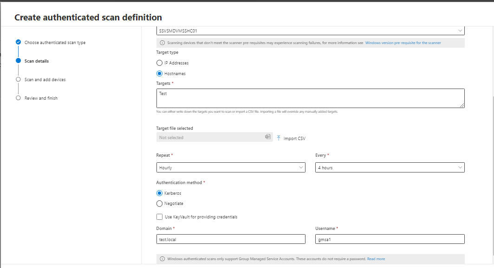
Task: Select the Hostnames radio button
Action: coord(159,73)
